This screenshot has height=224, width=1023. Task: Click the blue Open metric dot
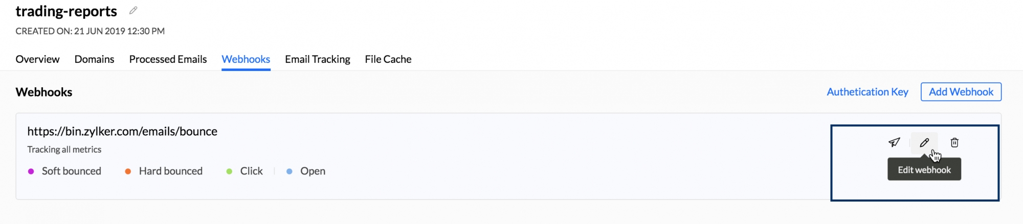290,171
